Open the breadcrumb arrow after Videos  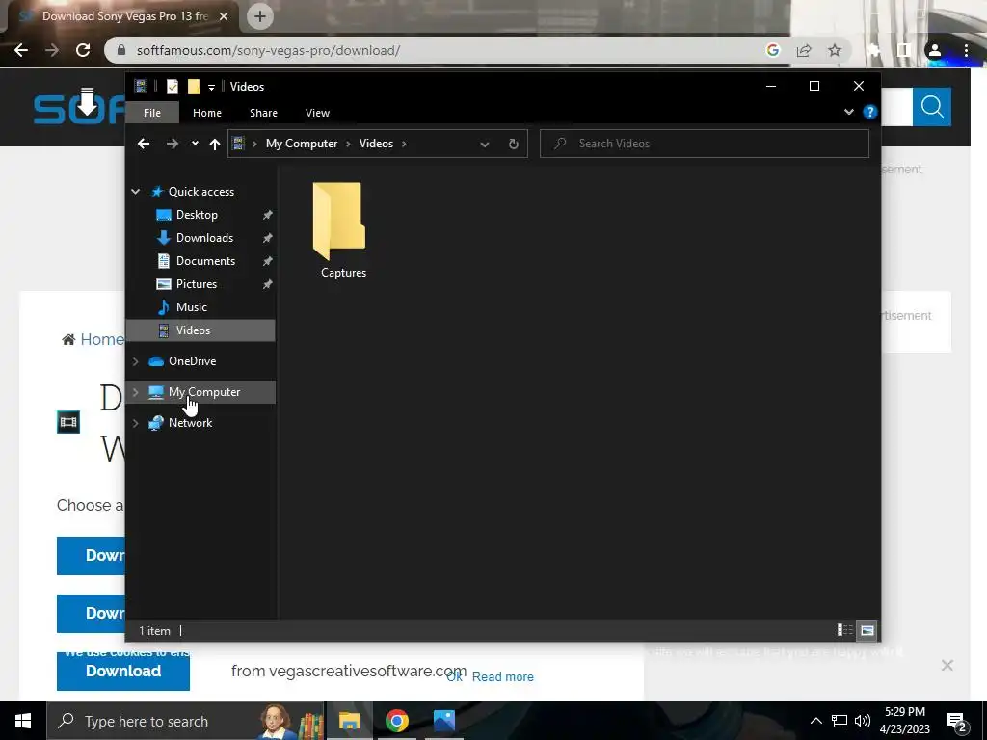click(x=404, y=145)
